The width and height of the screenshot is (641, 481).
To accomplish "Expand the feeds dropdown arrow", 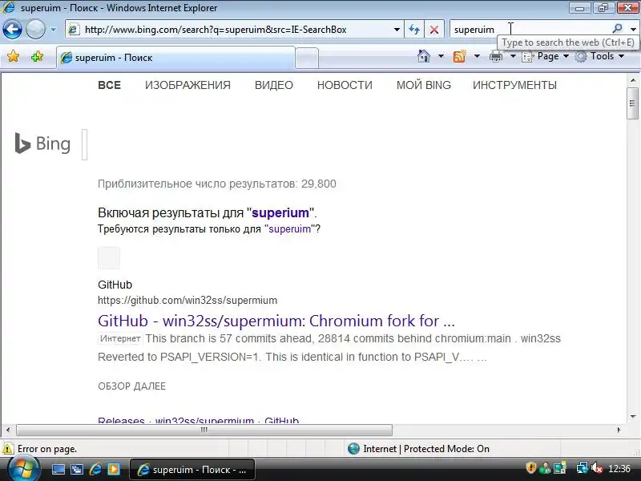I will pyautogui.click(x=477, y=56).
